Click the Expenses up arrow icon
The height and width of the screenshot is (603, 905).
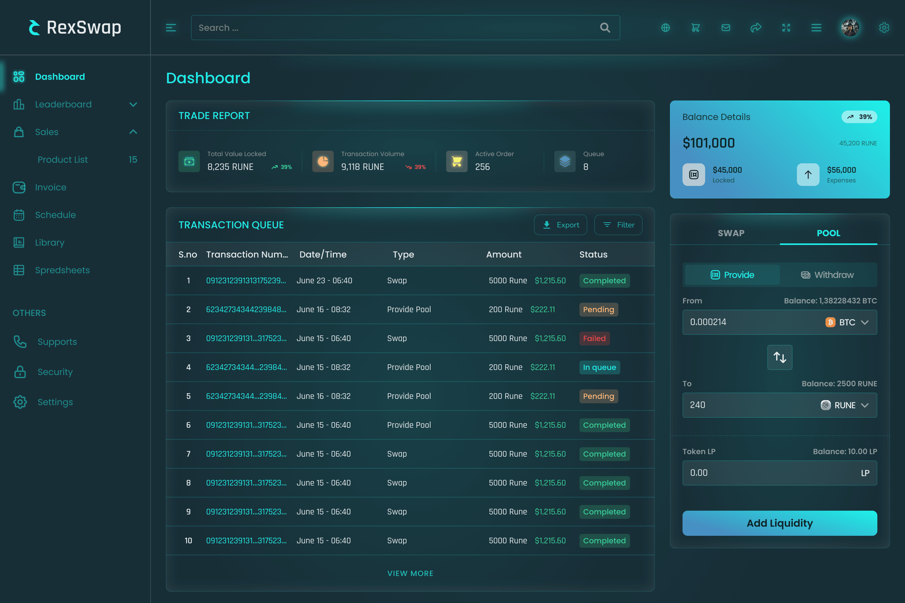808,175
